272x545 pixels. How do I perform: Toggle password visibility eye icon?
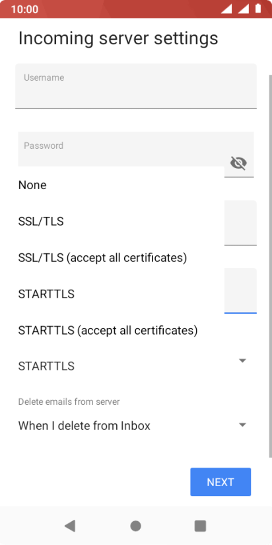tap(238, 163)
